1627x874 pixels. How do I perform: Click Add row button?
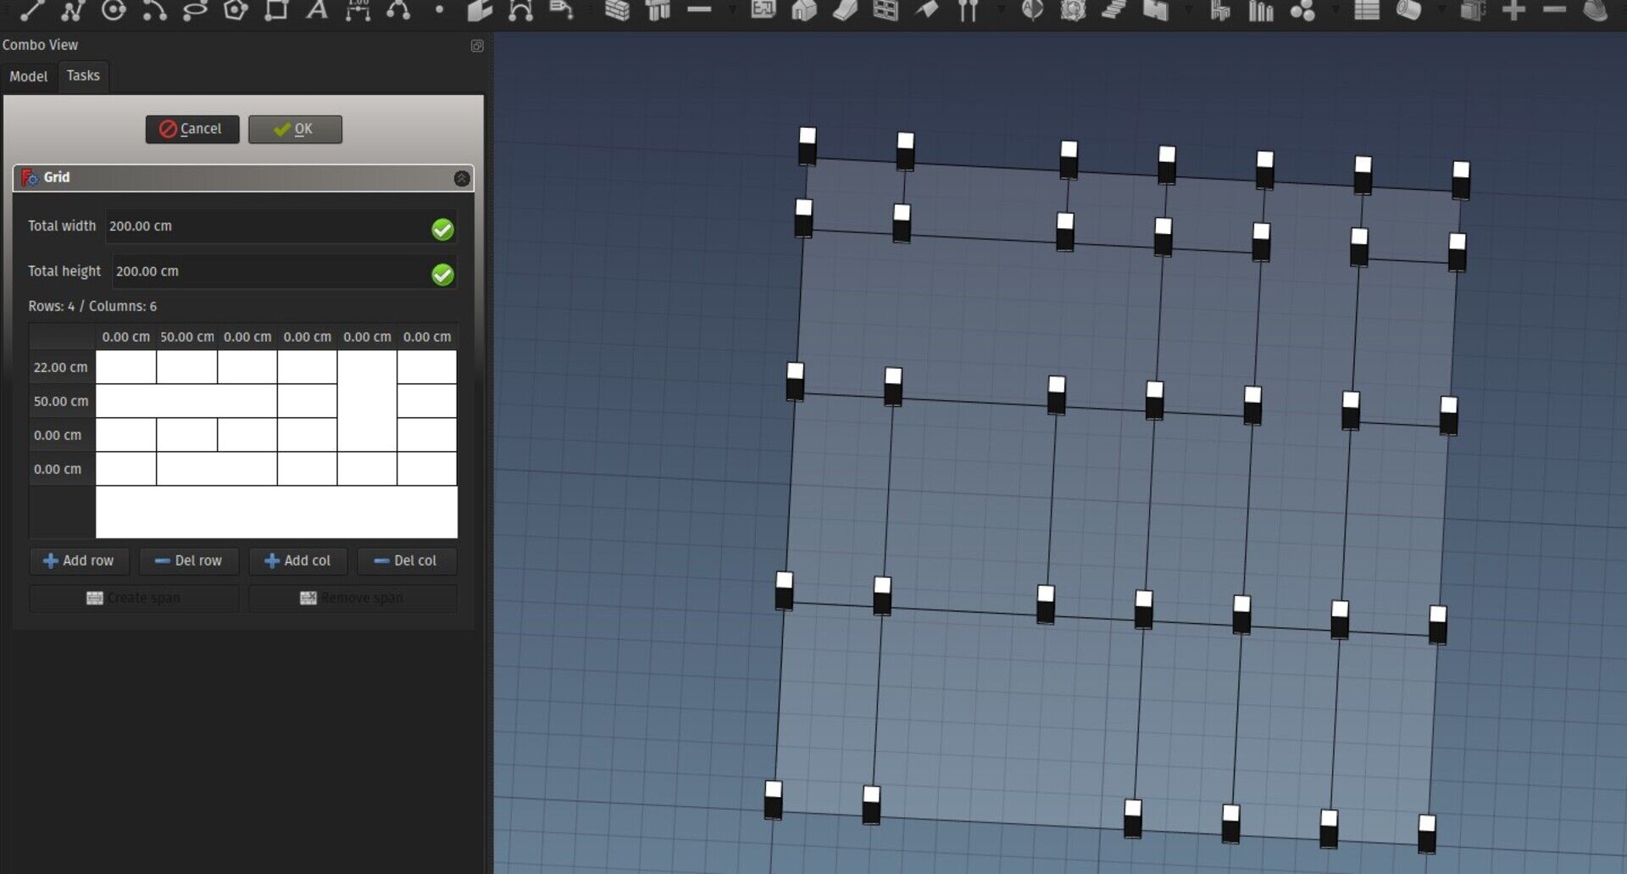coord(79,560)
